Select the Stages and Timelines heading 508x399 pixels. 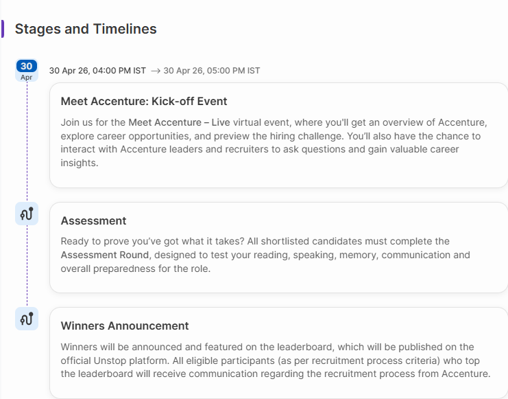click(86, 29)
